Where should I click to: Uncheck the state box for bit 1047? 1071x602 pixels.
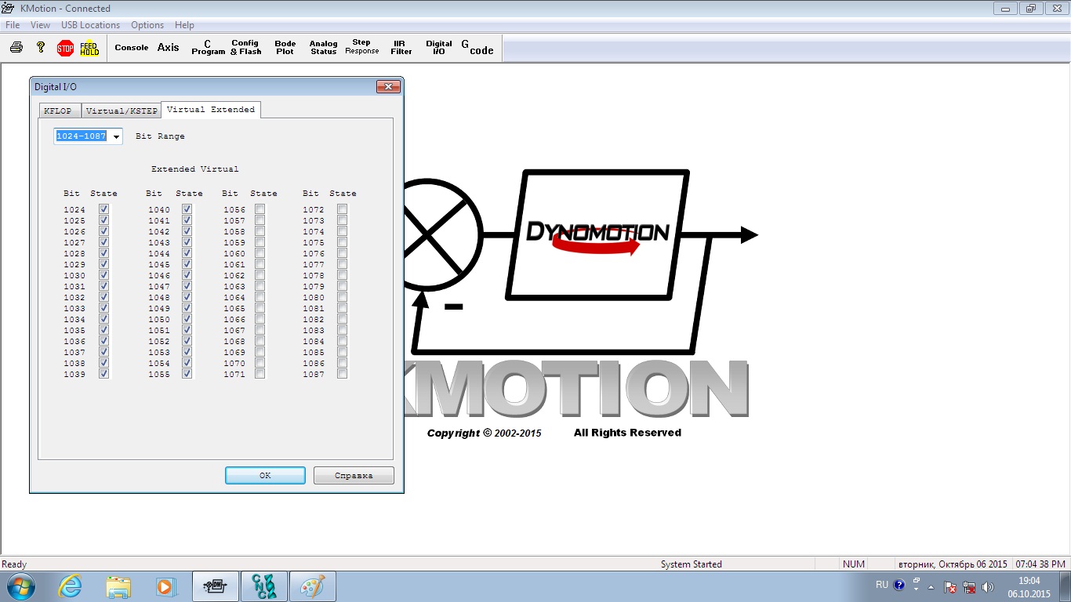187,286
